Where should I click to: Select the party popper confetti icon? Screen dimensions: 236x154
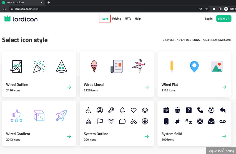[39, 66]
